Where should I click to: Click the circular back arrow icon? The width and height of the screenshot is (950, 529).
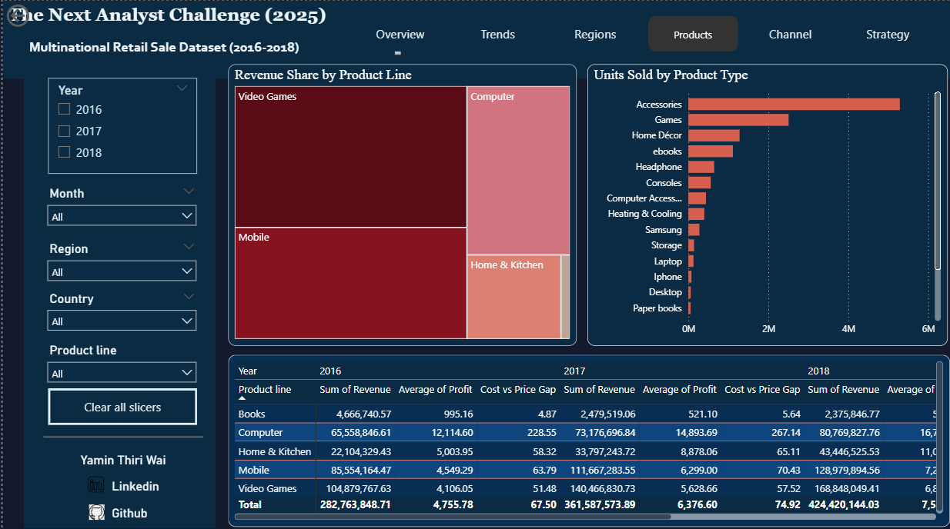(x=17, y=18)
